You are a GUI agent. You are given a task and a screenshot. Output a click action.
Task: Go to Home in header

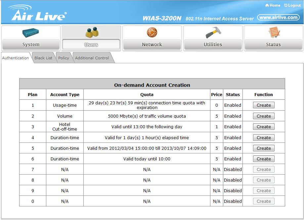click(273, 5)
